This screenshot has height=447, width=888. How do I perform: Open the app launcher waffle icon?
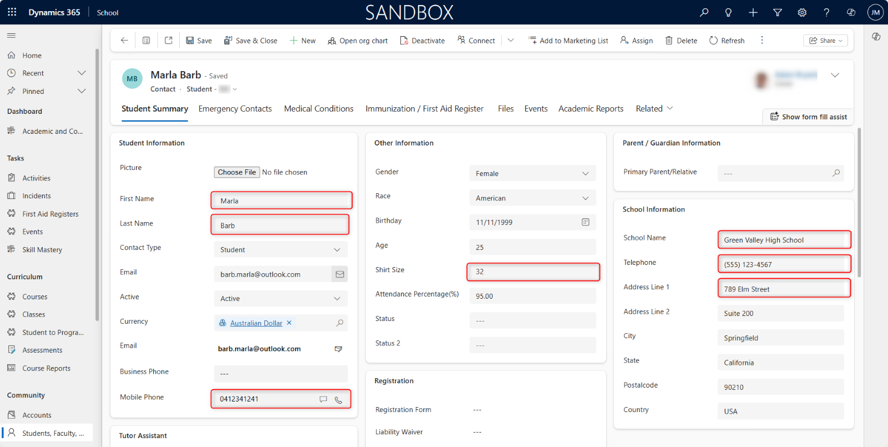coord(12,12)
